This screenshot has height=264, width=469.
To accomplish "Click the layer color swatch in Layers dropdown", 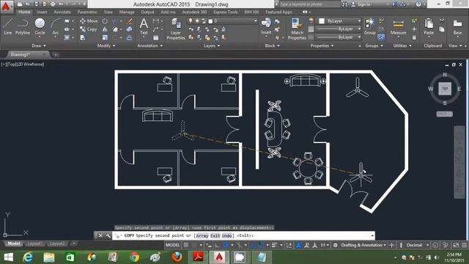I will pos(210,21).
